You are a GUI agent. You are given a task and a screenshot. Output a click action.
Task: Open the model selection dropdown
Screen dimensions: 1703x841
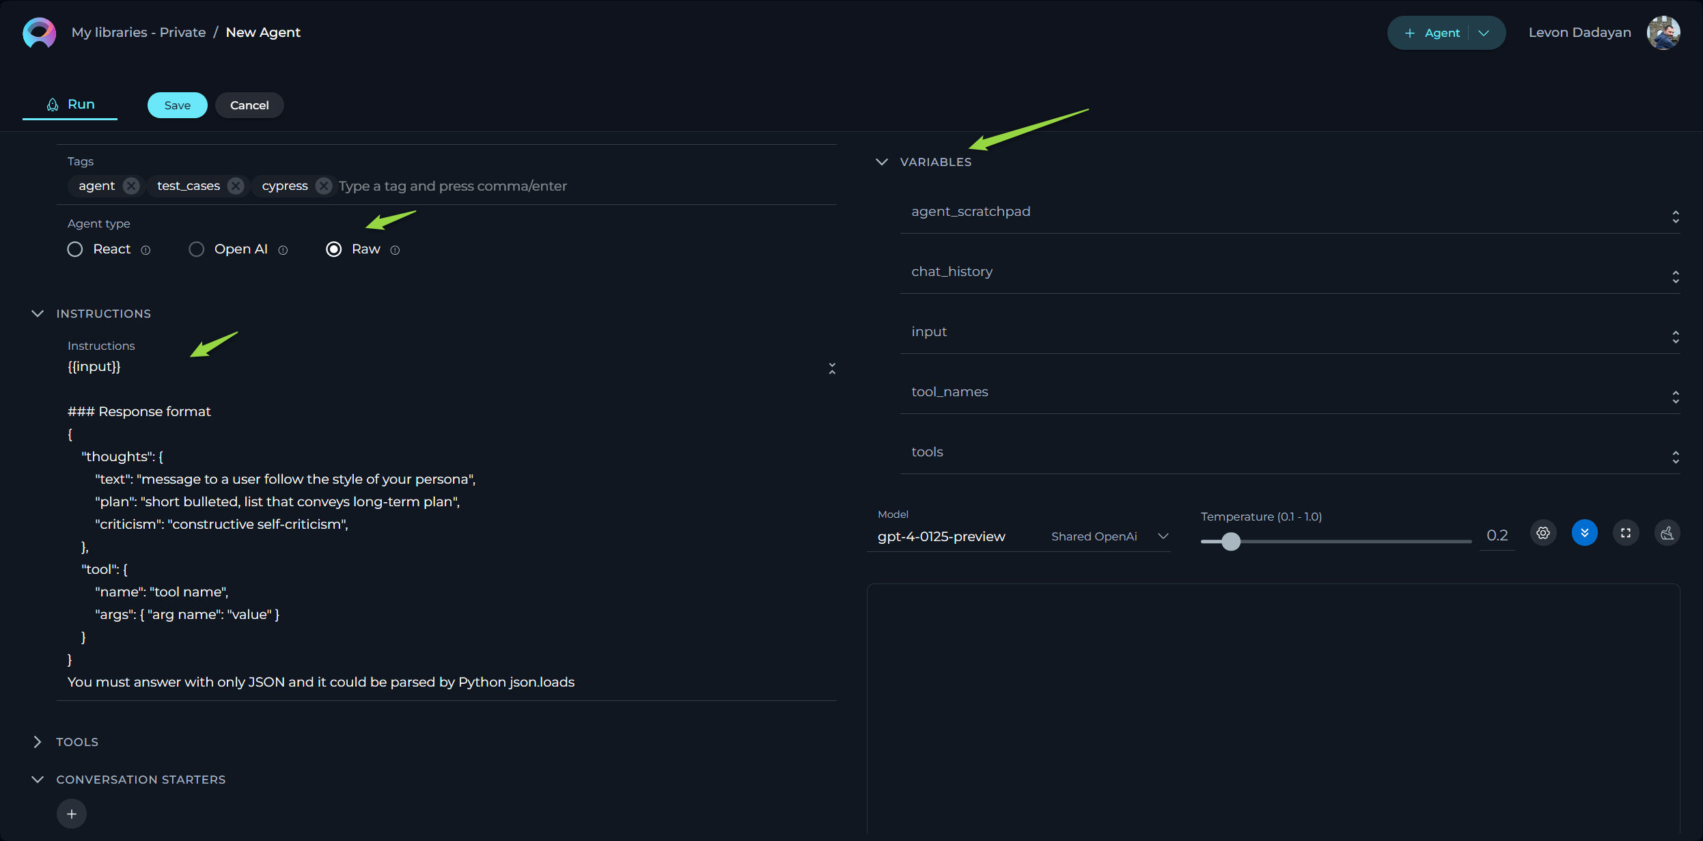pos(1163,536)
